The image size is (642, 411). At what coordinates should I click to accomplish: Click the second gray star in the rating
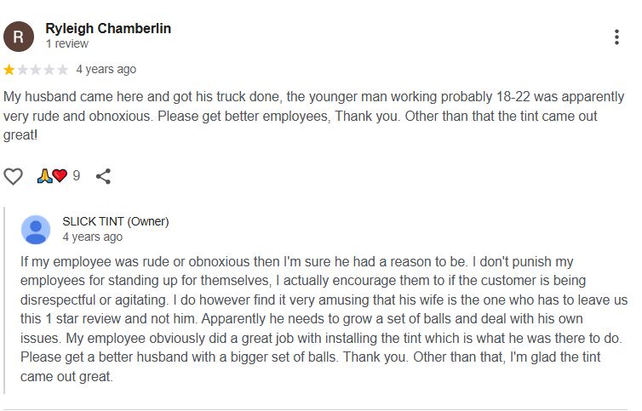click(23, 70)
